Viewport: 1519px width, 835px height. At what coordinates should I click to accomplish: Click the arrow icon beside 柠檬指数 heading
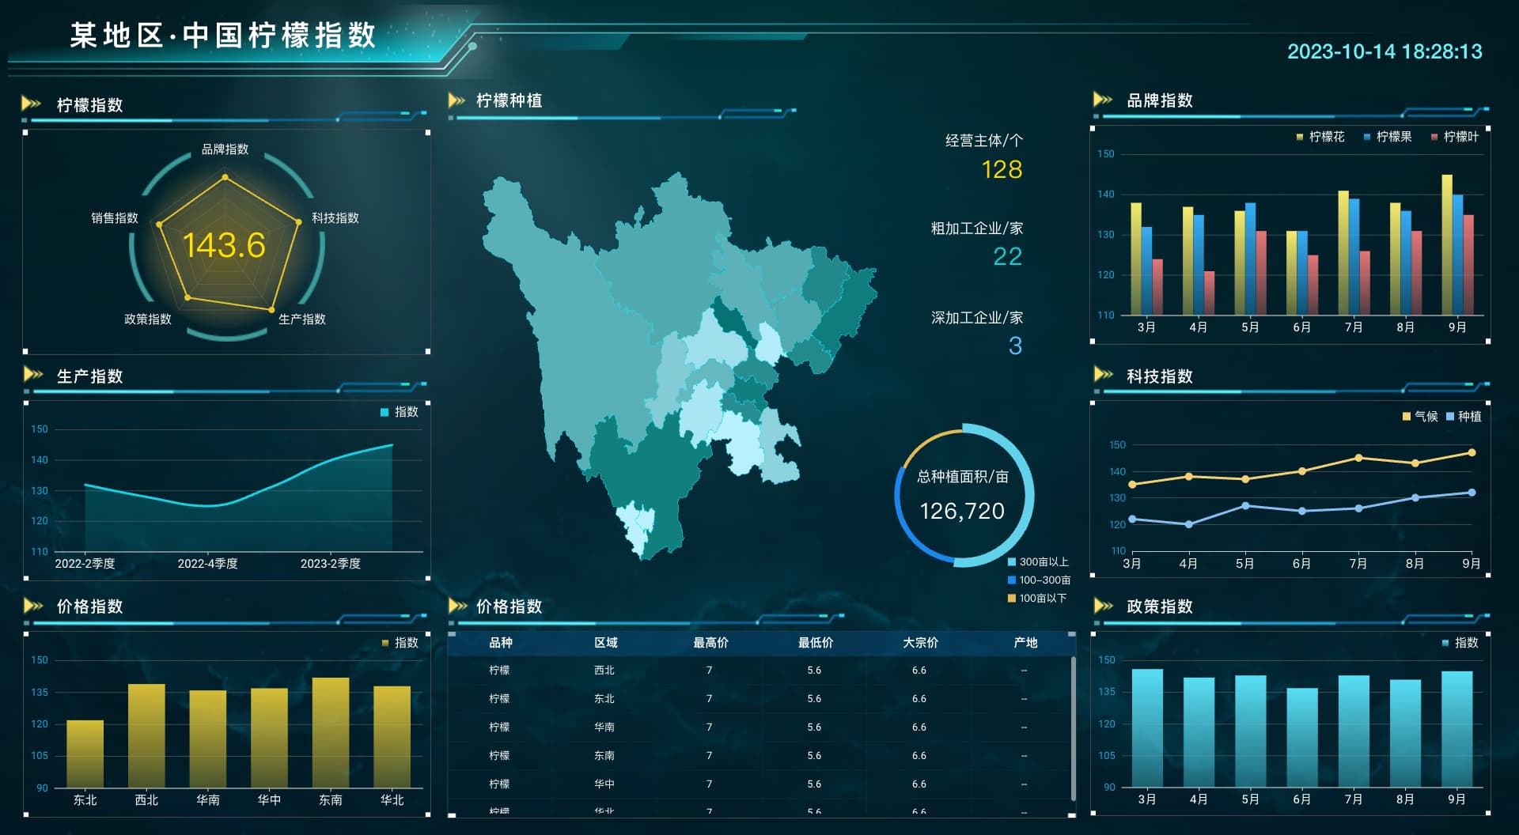coord(32,104)
